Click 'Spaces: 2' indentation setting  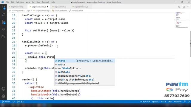tap(155, 102)
